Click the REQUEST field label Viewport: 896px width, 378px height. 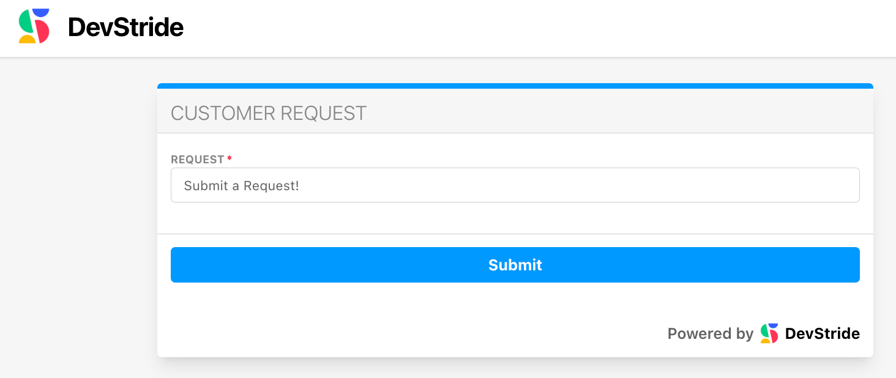pos(198,160)
